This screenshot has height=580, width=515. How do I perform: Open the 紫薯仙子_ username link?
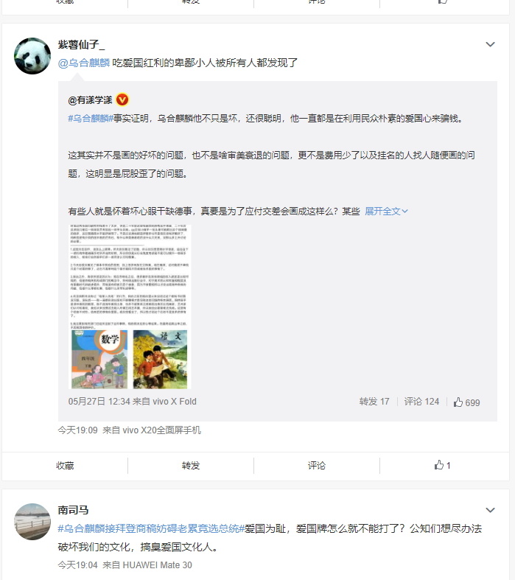[81, 45]
